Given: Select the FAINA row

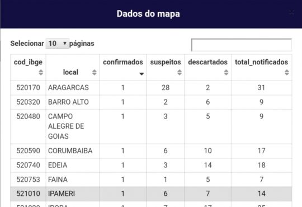Looking at the screenshot, I should (151, 180).
